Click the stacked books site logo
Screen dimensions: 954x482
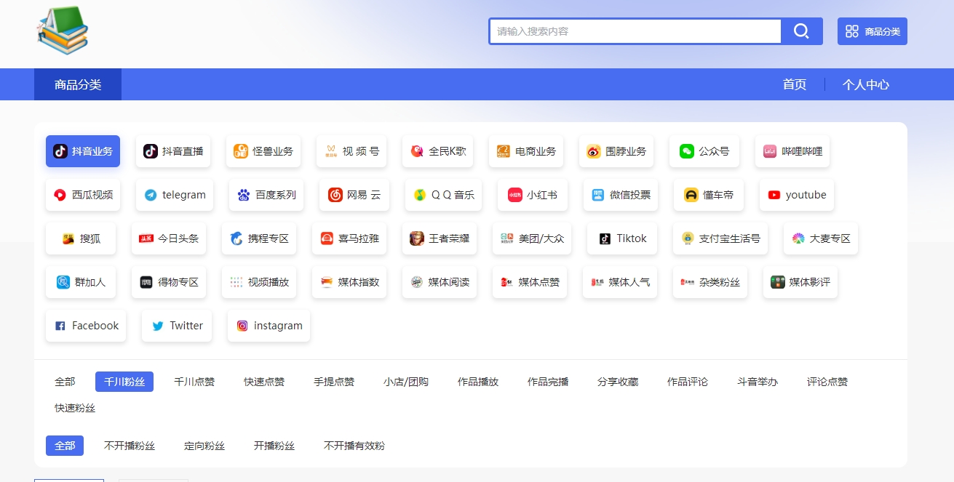tap(63, 31)
